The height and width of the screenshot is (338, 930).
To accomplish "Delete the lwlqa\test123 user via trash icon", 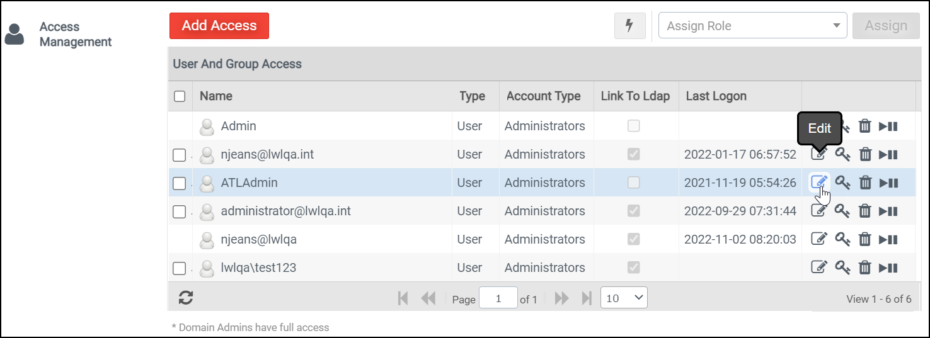I will (x=865, y=268).
